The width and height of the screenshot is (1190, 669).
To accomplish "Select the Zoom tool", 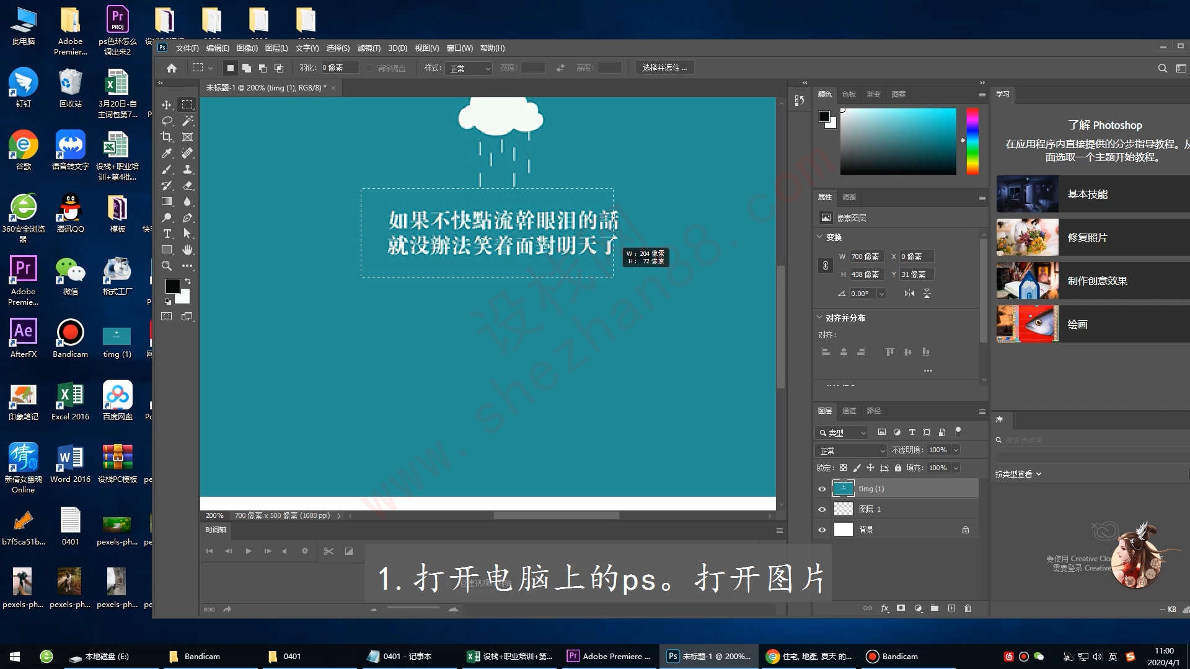I will click(x=167, y=266).
